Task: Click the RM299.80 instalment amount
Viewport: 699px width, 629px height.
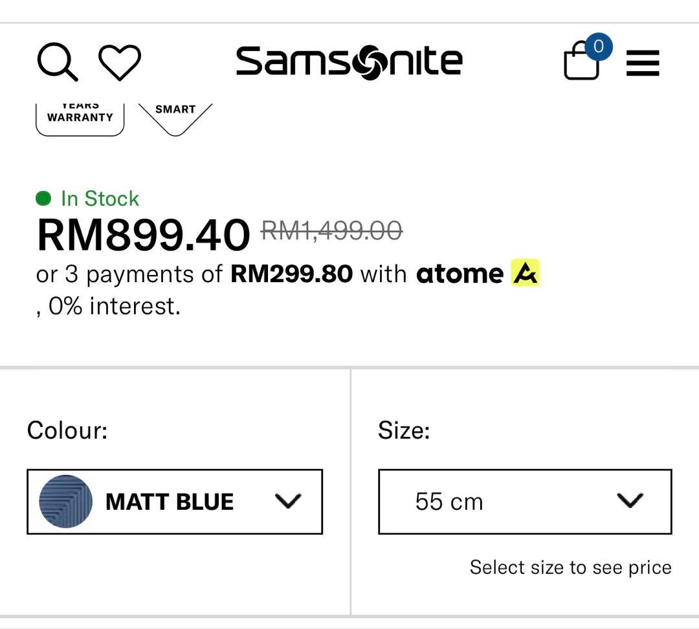Action: (291, 274)
